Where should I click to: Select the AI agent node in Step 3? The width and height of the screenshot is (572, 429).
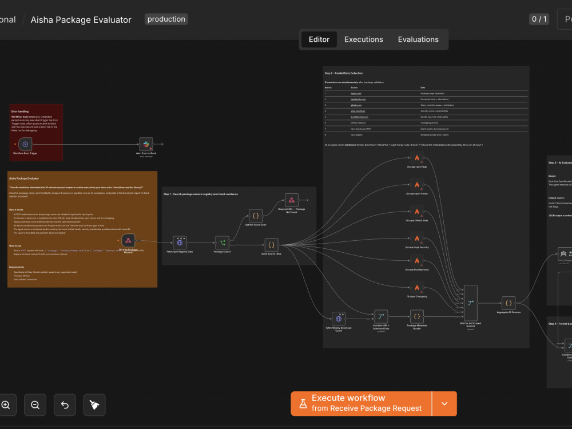(565, 254)
